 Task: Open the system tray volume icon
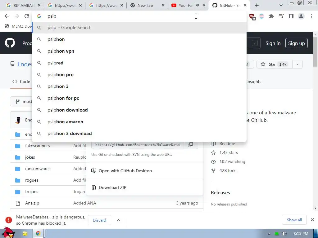tap(284, 234)
